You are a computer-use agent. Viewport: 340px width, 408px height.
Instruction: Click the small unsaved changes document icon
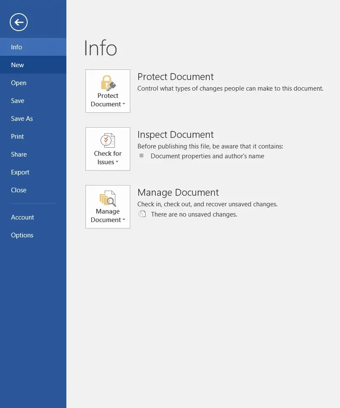142,214
